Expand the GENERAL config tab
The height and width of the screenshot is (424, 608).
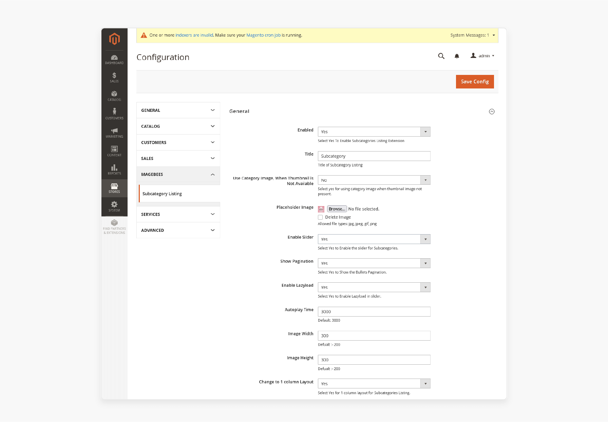tap(178, 110)
